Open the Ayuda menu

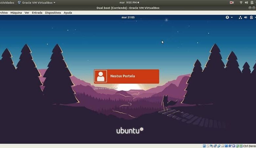(68, 13)
